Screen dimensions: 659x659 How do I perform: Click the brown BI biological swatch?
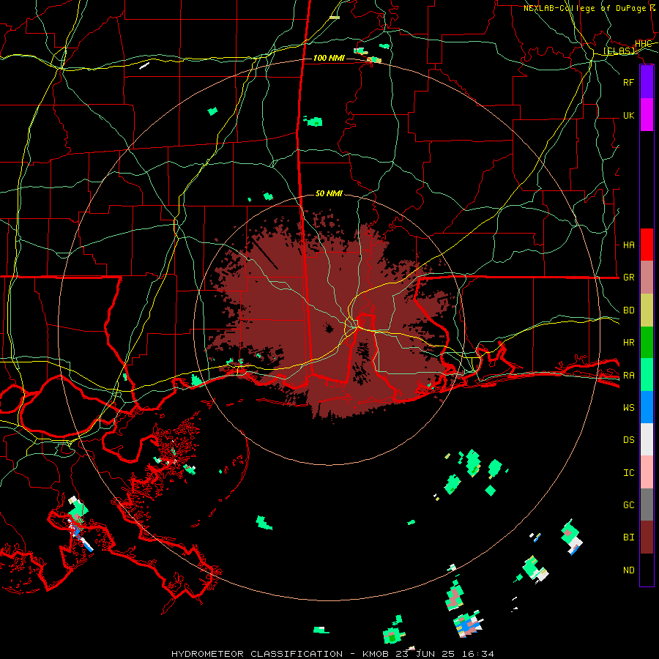(x=647, y=537)
